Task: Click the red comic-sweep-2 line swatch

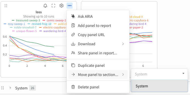Action: 44,20
